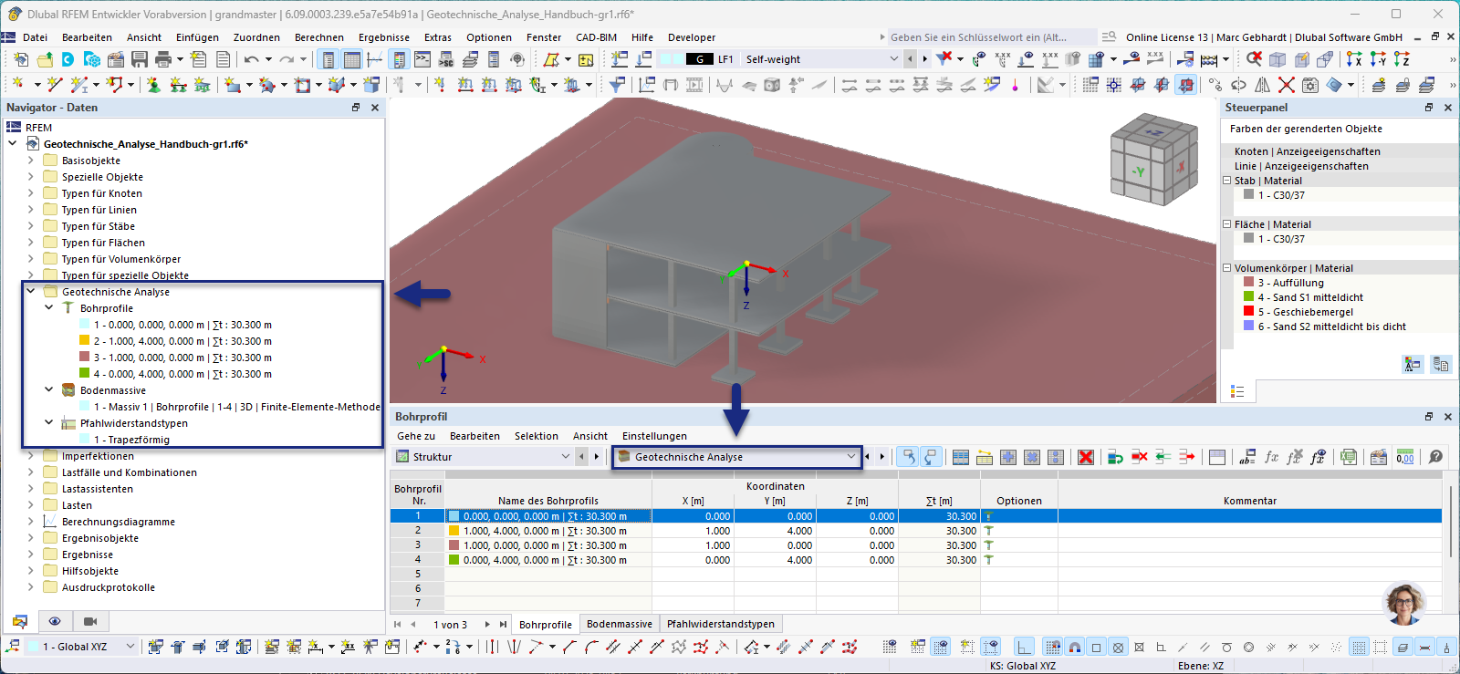
Task: Open the CAD-BIM menu
Action: pos(596,37)
